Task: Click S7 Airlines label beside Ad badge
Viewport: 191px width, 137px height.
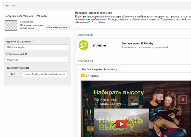Action: 92,76
